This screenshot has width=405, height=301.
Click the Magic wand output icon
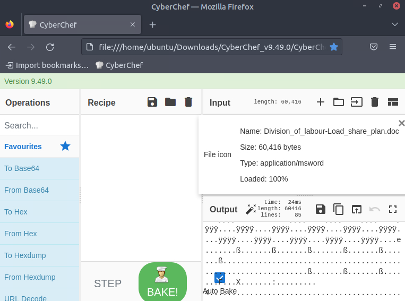point(251,209)
